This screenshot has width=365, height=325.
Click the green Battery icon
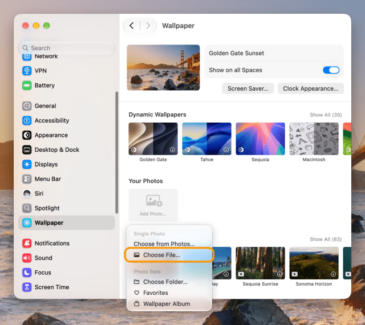pos(27,85)
